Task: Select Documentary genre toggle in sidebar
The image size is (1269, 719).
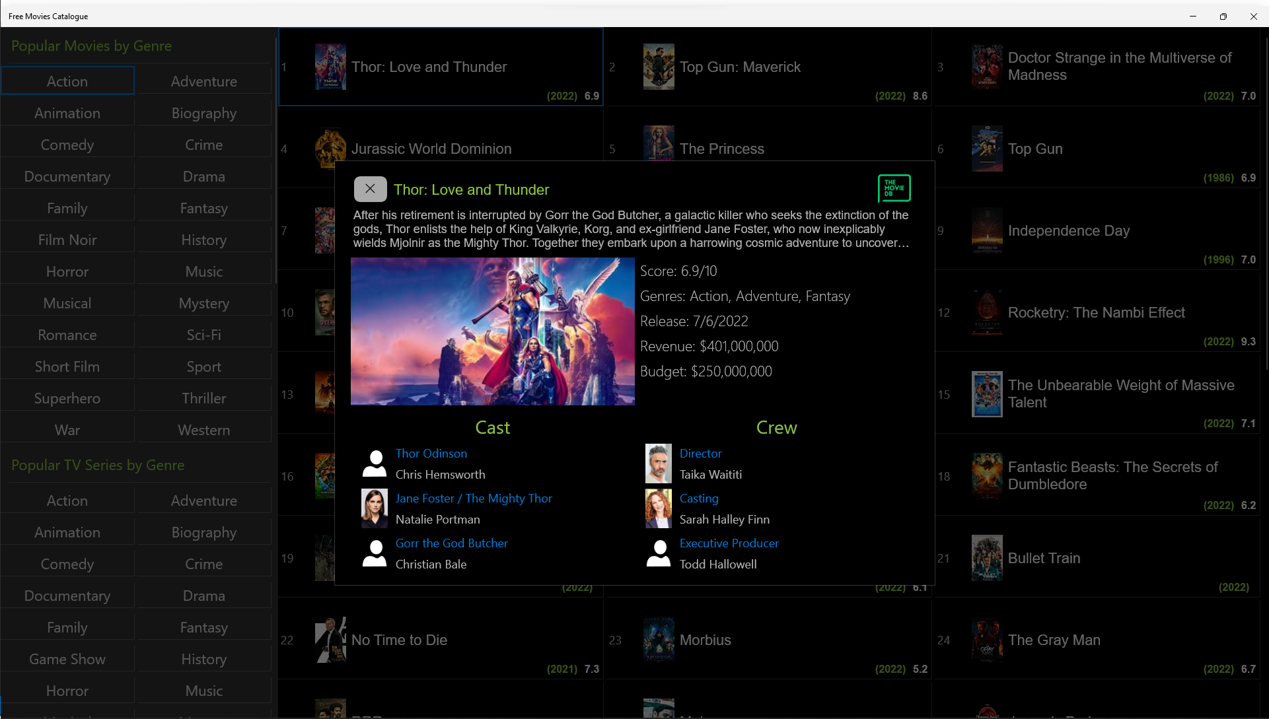Action: point(66,176)
